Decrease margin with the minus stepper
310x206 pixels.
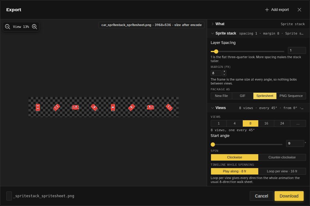224,75
